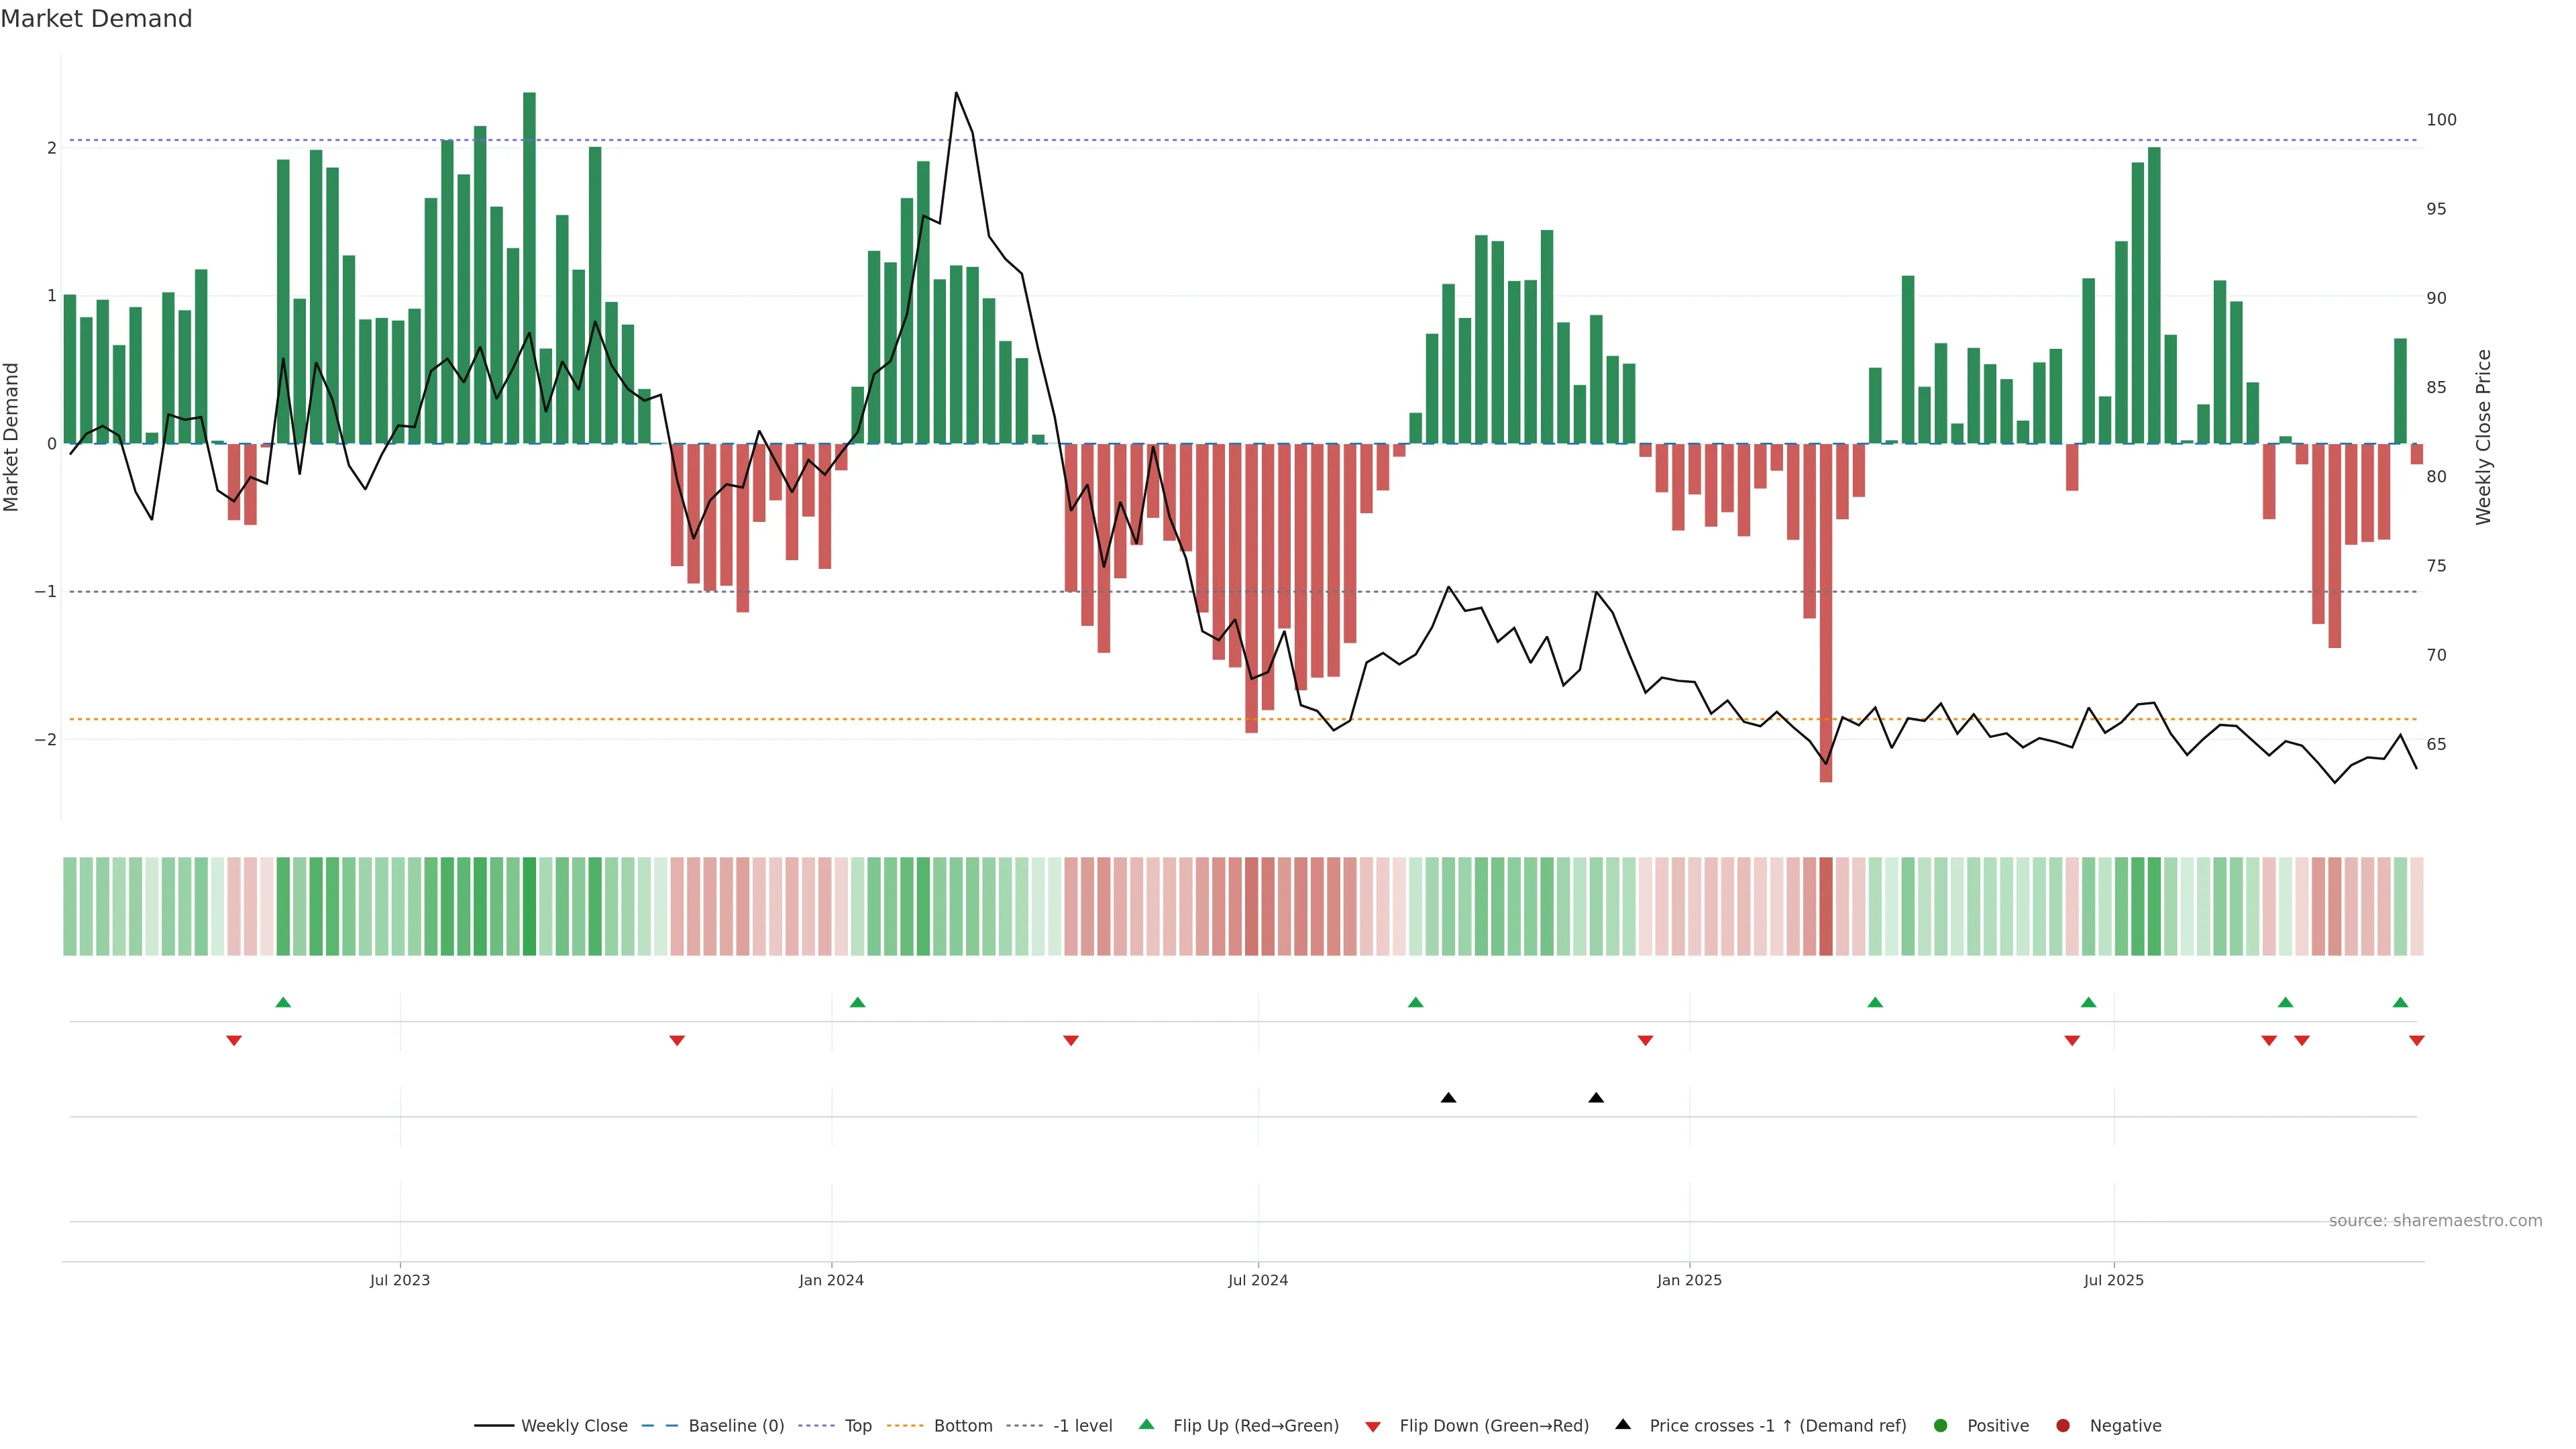2576x1449 pixels.
Task: Click the darkest red heatmap strip cell
Action: (x=1826, y=906)
